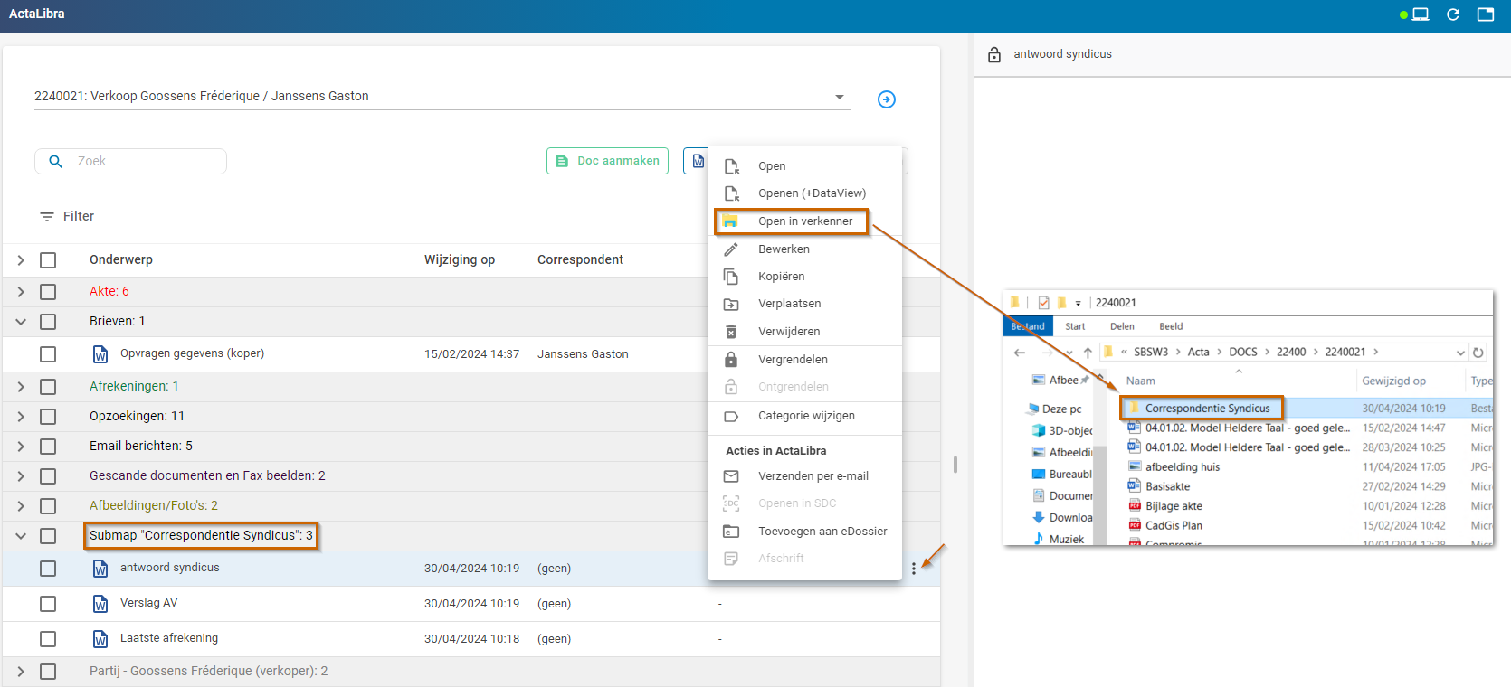Image resolution: width=1511 pixels, height=687 pixels.
Task: Select Toevoegen aan eDossier menu entry
Action: click(x=804, y=532)
